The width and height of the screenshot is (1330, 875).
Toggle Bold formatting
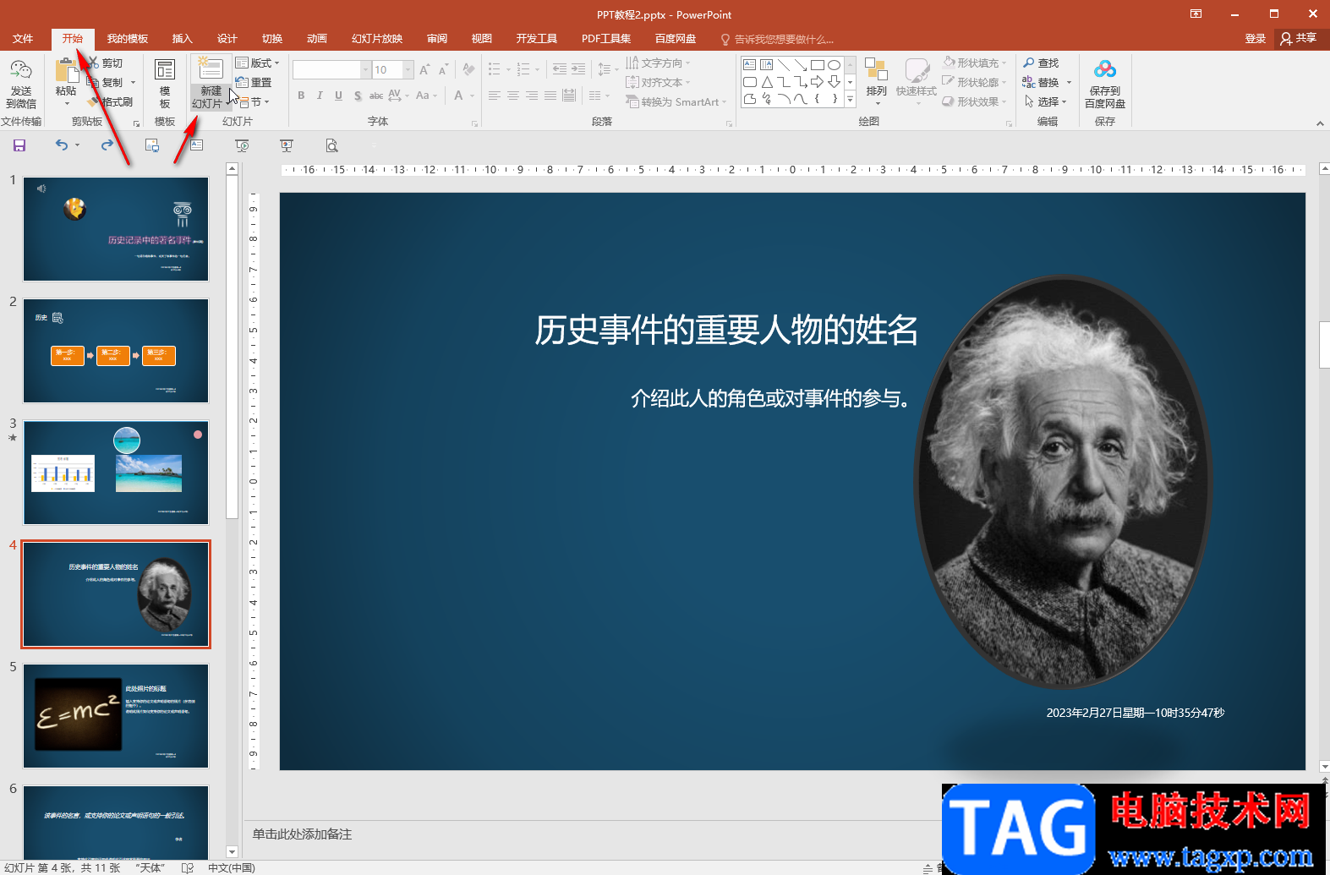[301, 96]
